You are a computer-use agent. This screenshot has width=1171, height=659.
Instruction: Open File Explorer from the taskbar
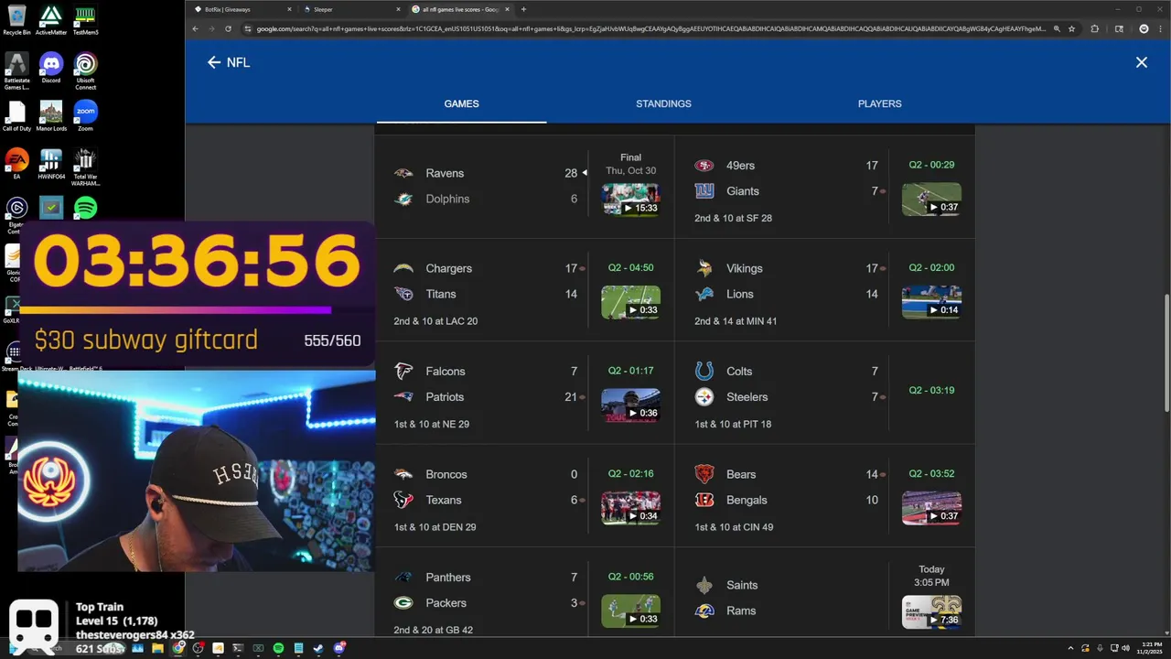[157, 648]
